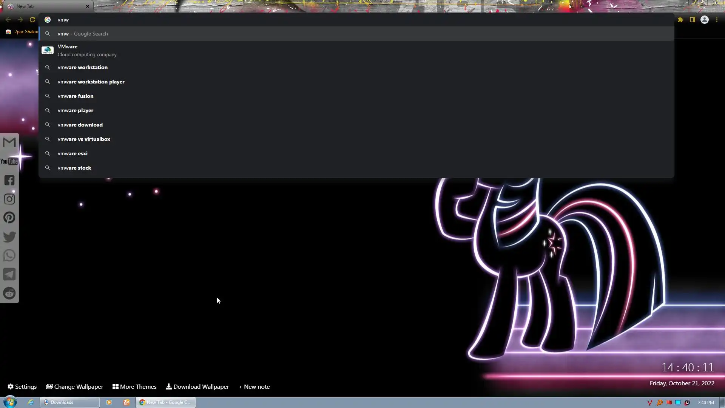
Task: Add a note with New note
Action: (x=254, y=386)
